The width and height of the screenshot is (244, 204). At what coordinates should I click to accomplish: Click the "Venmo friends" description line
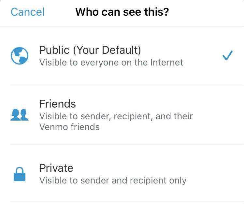(69, 126)
